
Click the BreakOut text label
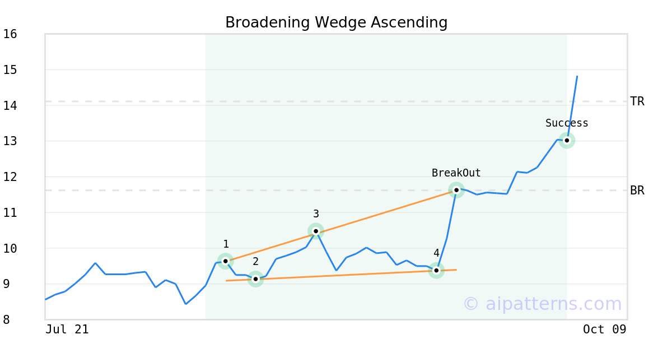pos(456,173)
